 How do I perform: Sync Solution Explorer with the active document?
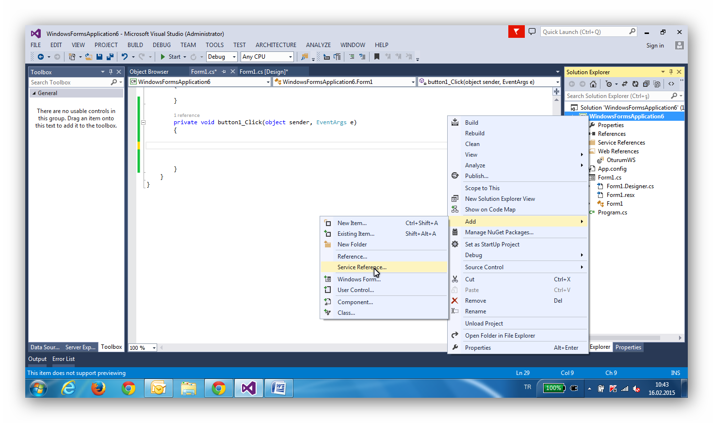pos(625,83)
